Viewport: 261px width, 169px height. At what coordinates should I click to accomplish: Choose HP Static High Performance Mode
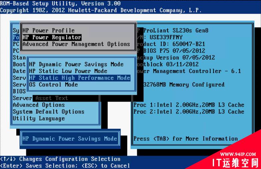pos(80,78)
